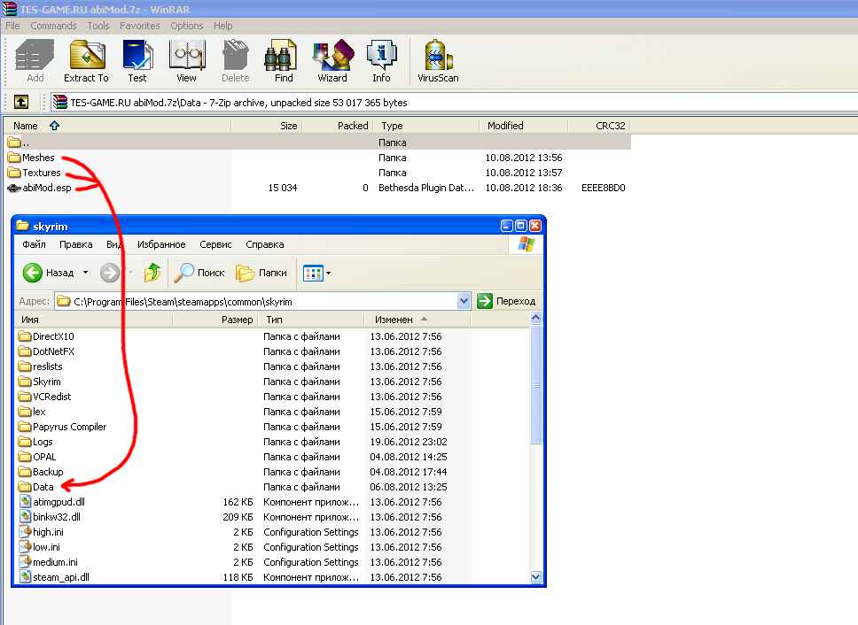This screenshot has height=625, width=858.
Task: Click the Explorer scrollbar down arrow
Action: (535, 577)
